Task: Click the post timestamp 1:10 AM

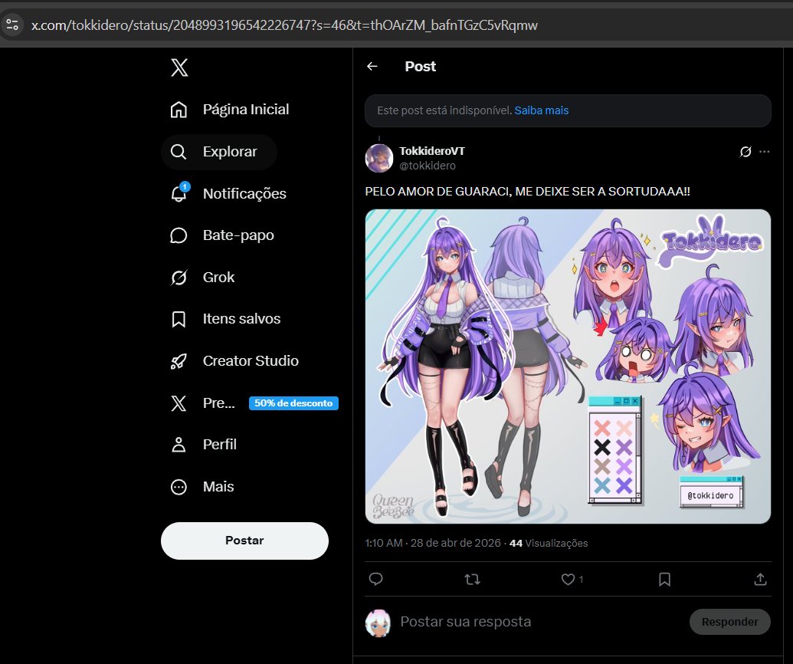Action: tap(384, 543)
